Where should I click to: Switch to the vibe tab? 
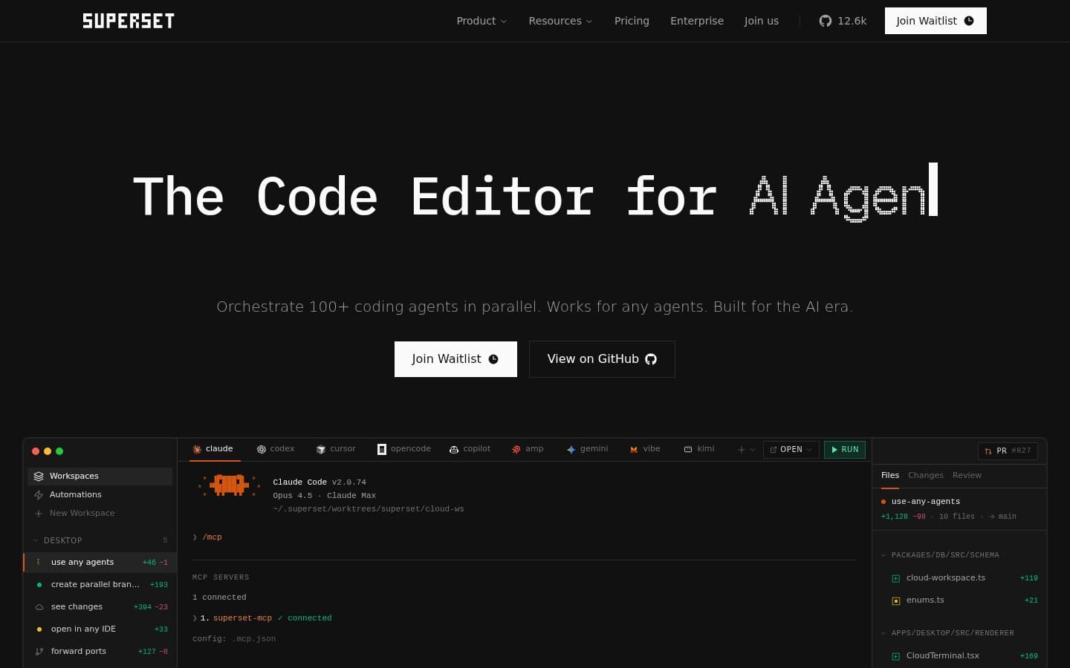(x=645, y=449)
